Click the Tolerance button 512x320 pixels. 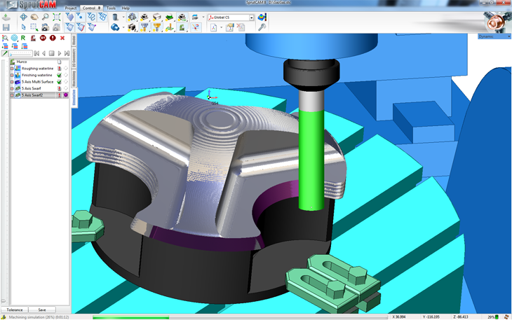15,309
